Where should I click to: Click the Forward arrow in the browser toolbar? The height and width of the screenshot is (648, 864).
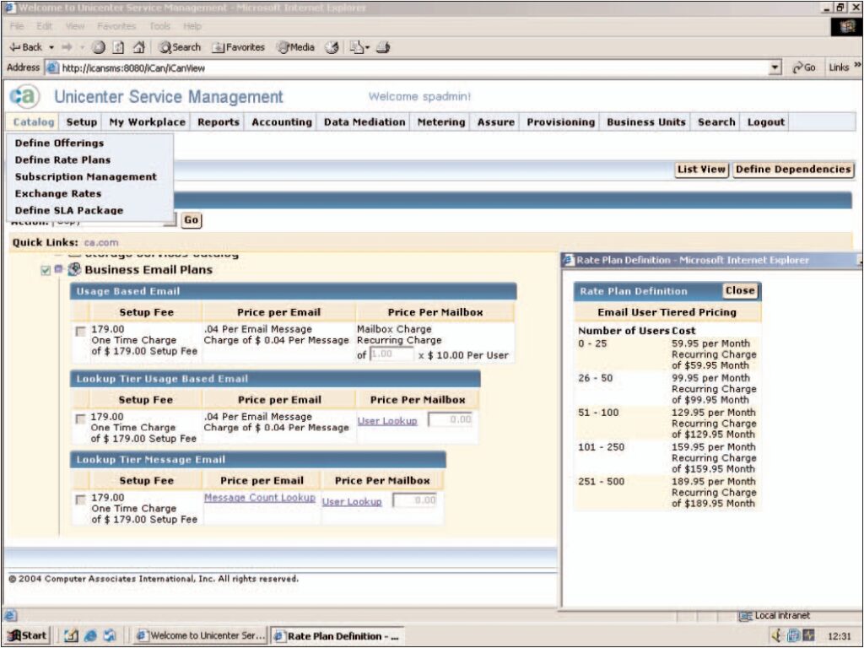click(67, 47)
